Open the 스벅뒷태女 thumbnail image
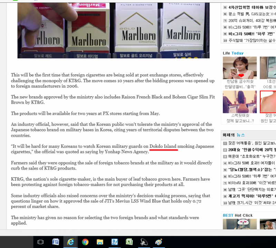The image size is (276, 248). (x=240, y=102)
